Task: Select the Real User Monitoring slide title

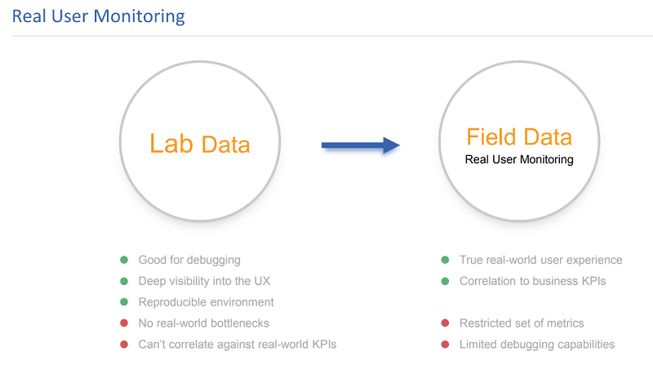Action: pos(98,16)
